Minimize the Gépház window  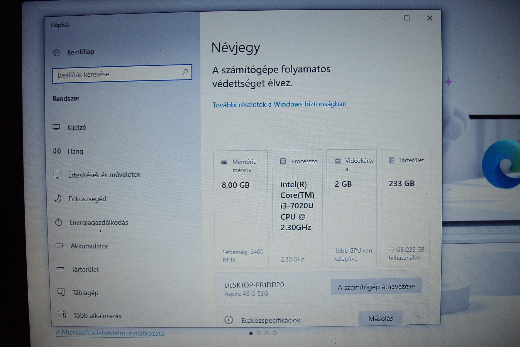coord(384,18)
